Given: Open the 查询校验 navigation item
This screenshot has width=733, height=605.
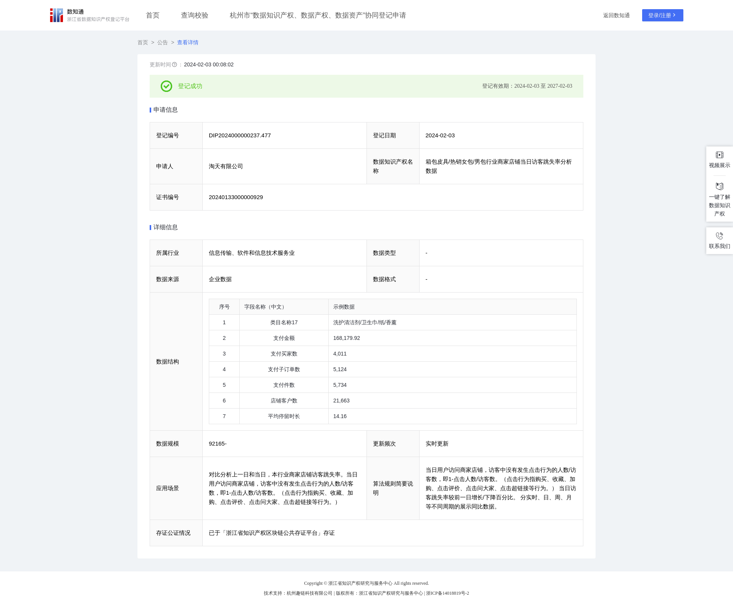Looking at the screenshot, I should [x=195, y=15].
